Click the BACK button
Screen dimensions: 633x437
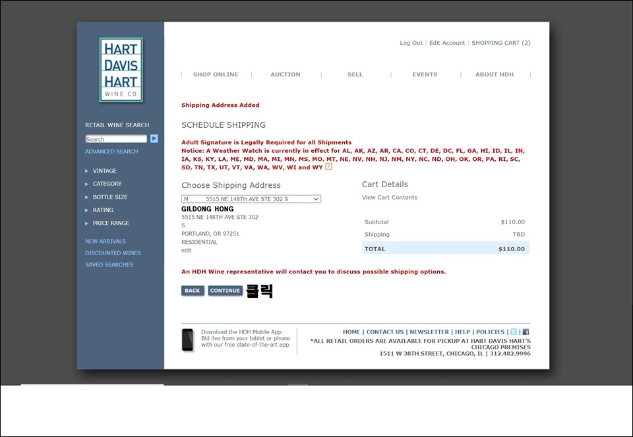[193, 291]
